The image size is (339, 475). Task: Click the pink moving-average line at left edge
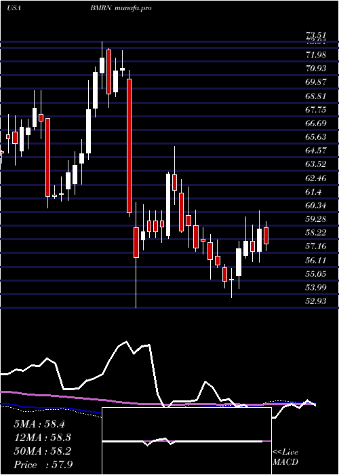3,392
